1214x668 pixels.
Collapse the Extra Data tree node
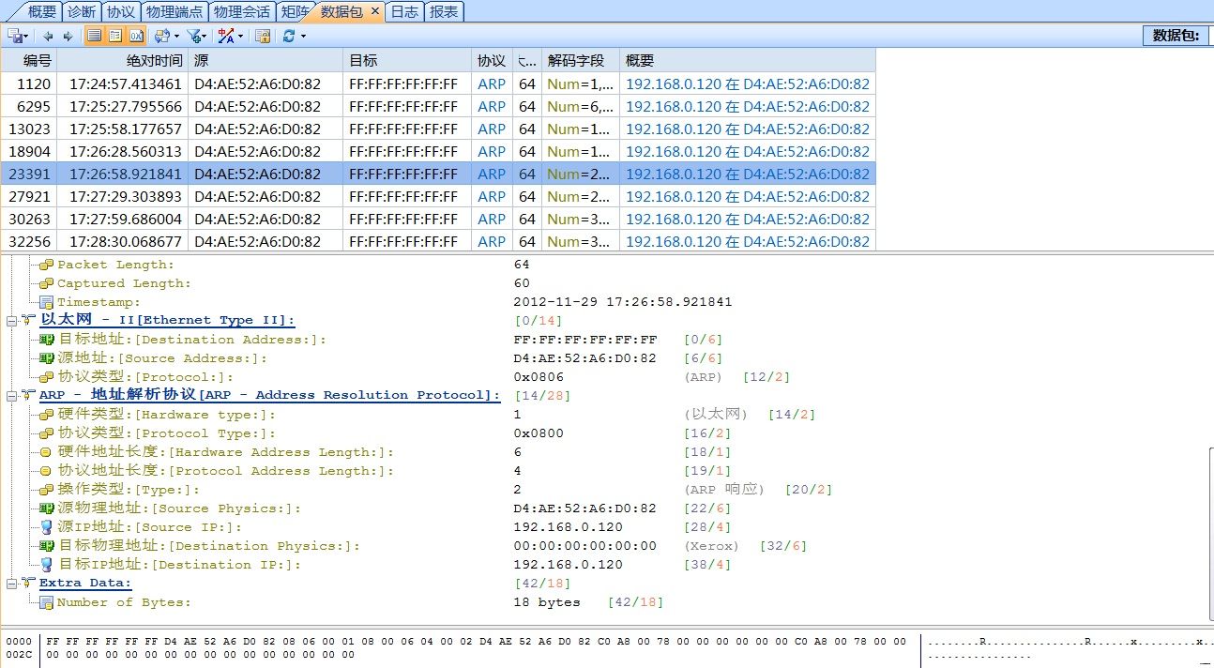pyautogui.click(x=12, y=584)
